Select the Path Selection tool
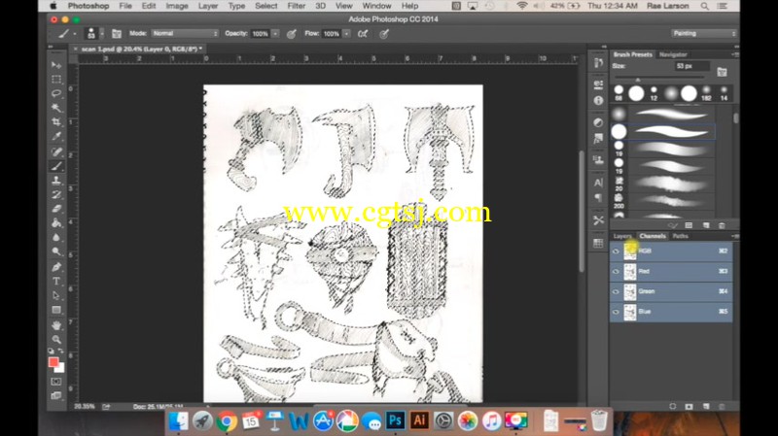The width and height of the screenshot is (778, 436). [x=56, y=296]
